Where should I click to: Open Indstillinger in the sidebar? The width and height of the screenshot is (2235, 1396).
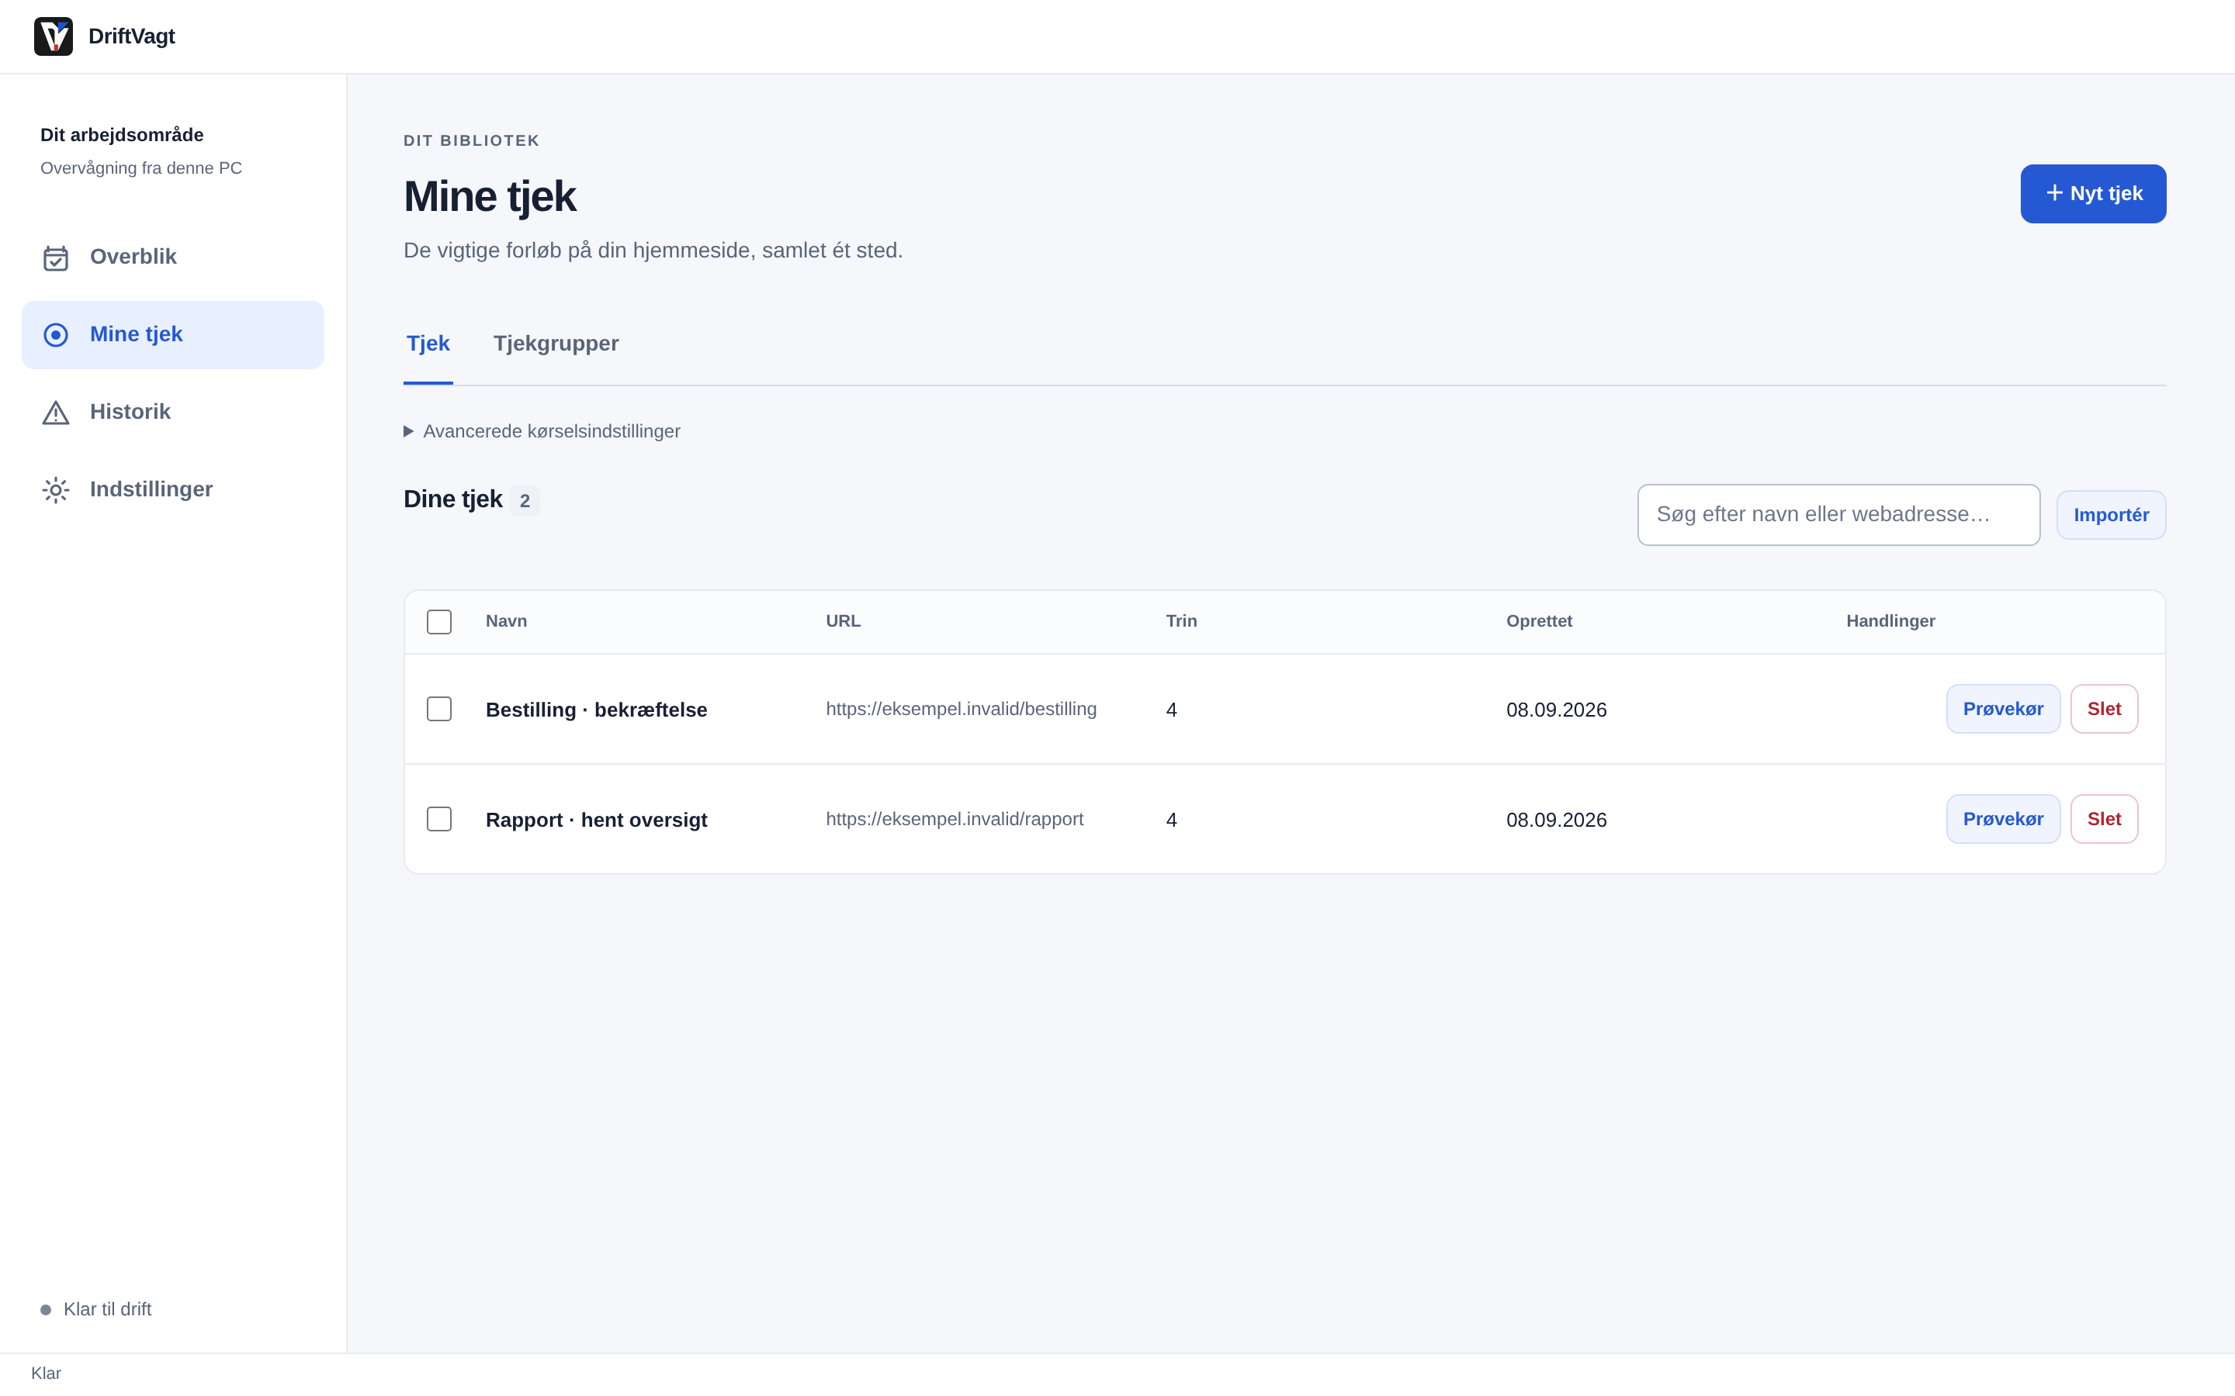(173, 489)
